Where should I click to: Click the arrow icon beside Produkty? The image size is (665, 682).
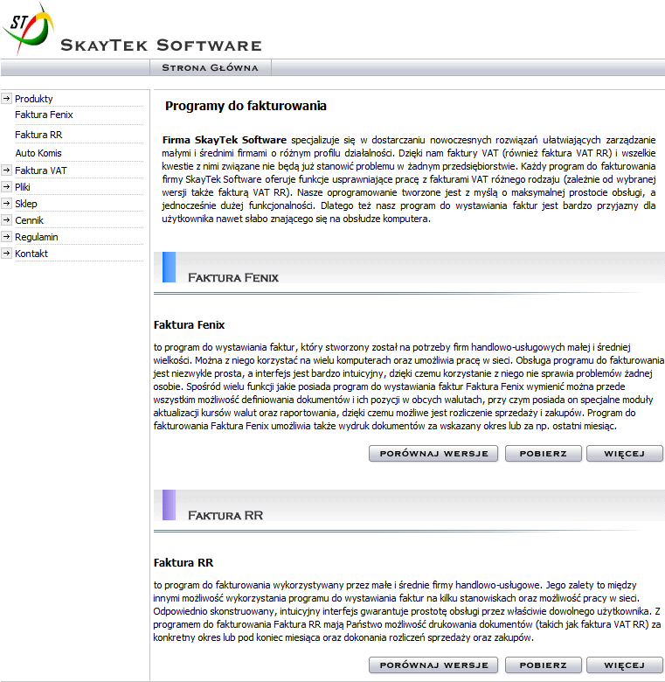click(x=6, y=99)
